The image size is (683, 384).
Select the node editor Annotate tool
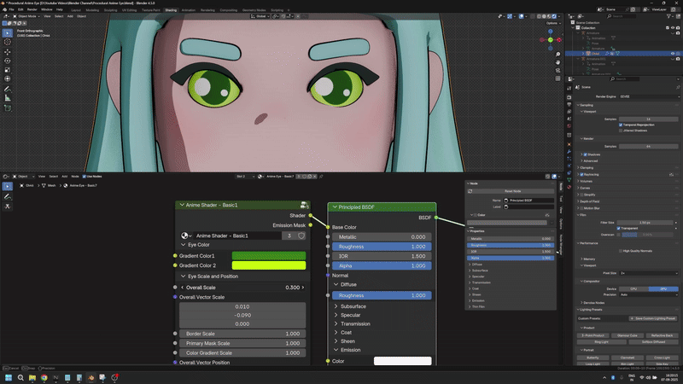(8, 197)
